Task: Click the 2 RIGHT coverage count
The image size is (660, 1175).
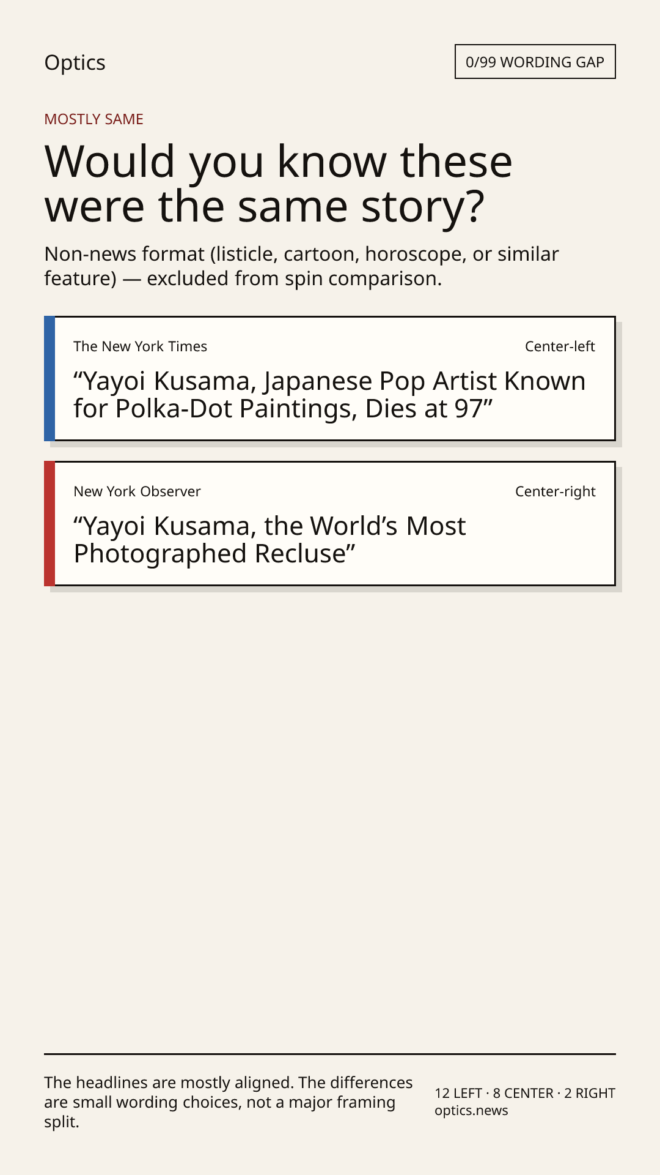Action: (590, 1093)
